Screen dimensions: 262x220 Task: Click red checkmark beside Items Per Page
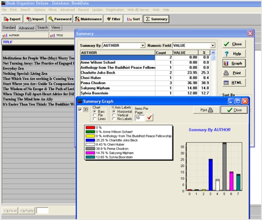[x=149, y=118]
